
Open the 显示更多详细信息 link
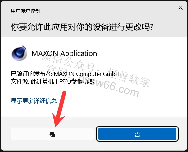34,101
